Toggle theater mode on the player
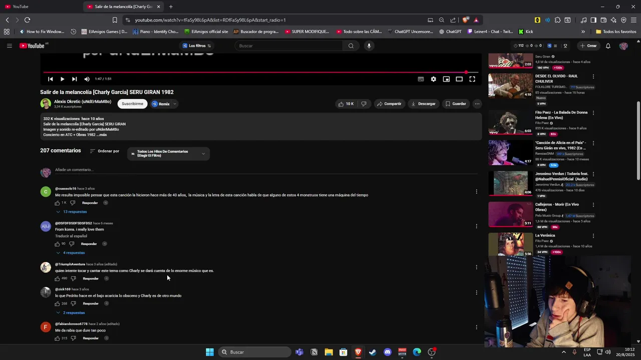The height and width of the screenshot is (360, 641). click(x=459, y=79)
